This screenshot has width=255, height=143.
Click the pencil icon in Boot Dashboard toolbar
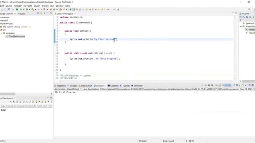30,102
